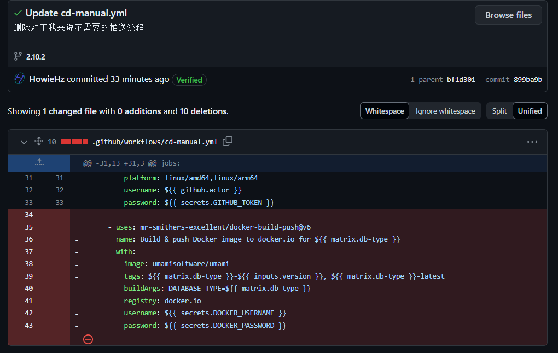Open the Verified signature badge

click(189, 80)
